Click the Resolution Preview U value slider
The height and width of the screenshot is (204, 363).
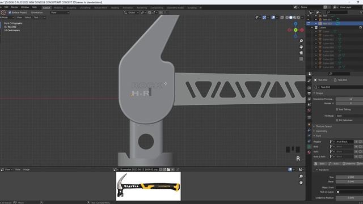point(349,99)
